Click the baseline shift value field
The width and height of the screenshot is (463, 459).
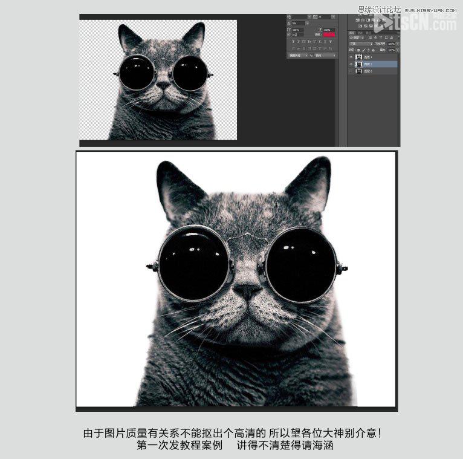coord(297,35)
